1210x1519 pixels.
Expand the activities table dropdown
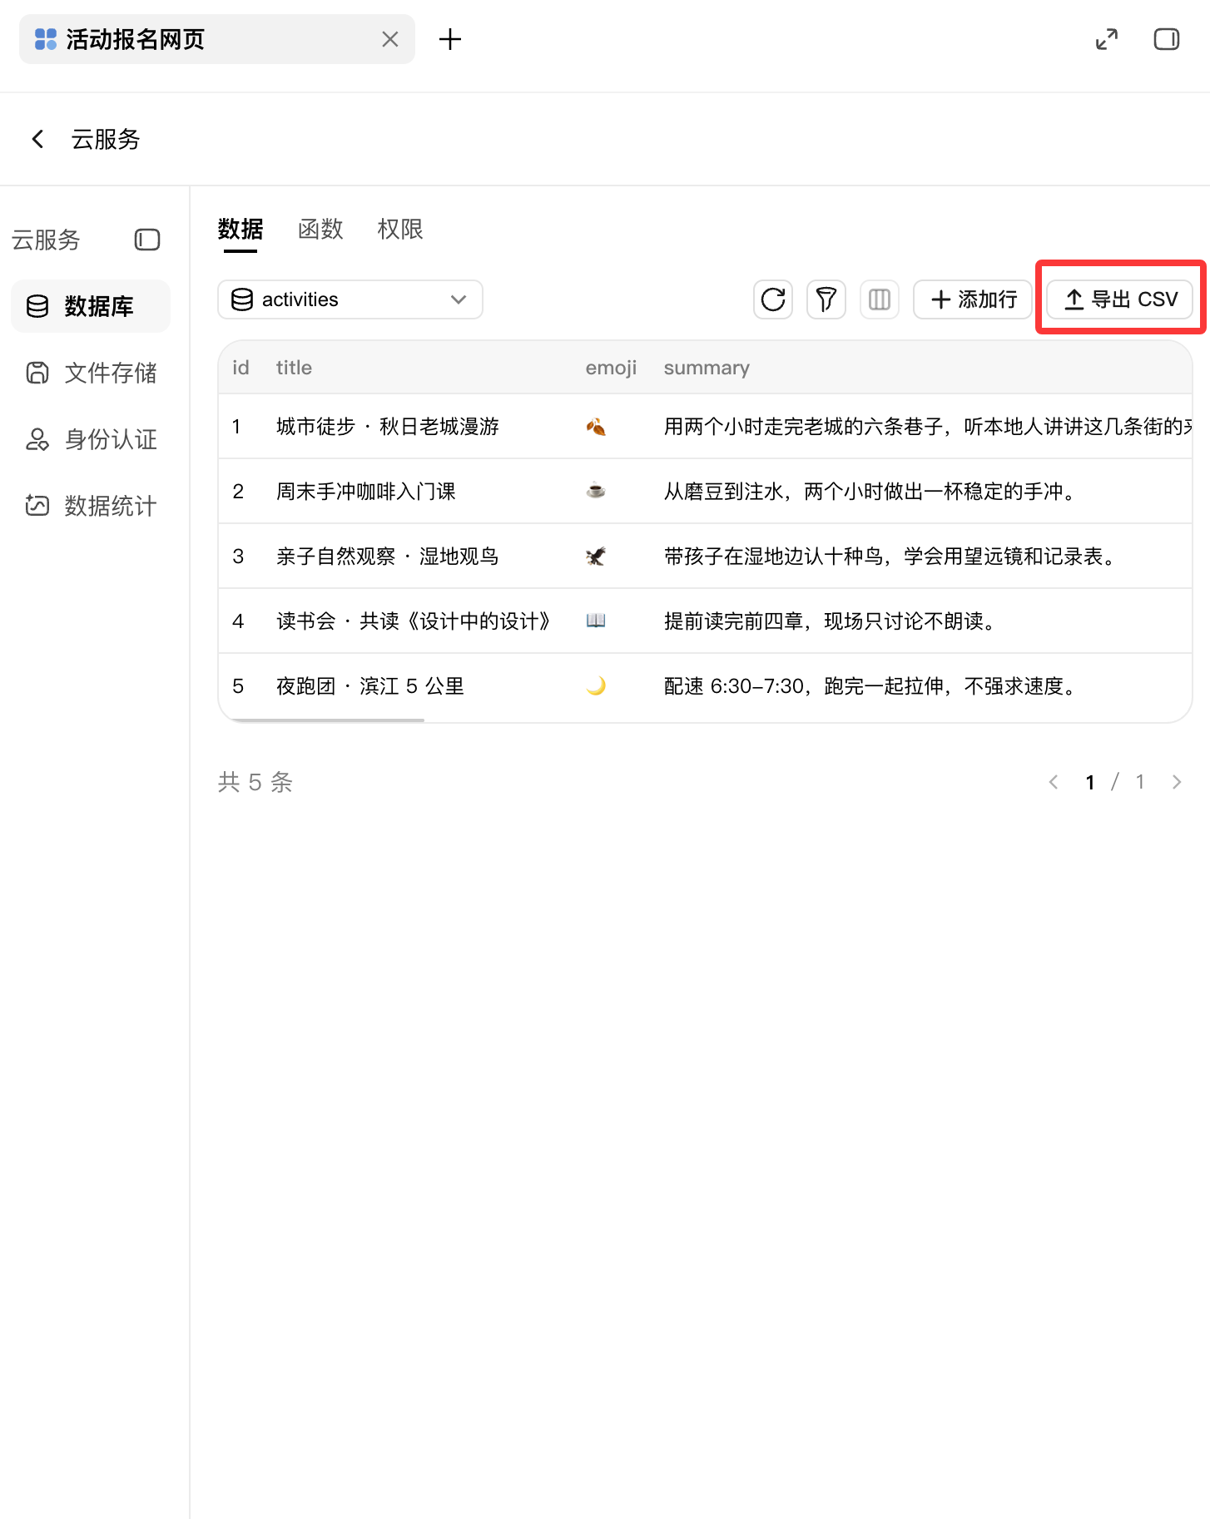point(350,299)
